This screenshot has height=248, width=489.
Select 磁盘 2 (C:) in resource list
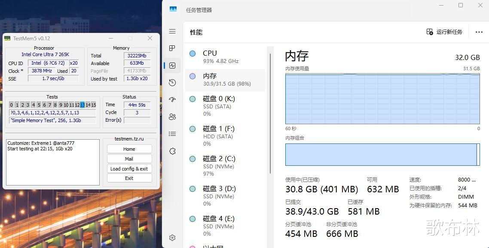click(x=225, y=166)
